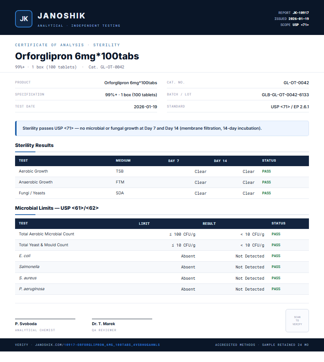Click the MEDIUM column header
The image size is (324, 362).
pos(123,161)
